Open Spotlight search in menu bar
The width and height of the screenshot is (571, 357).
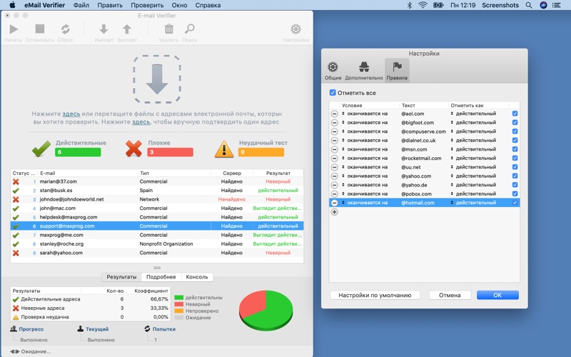[x=529, y=5]
